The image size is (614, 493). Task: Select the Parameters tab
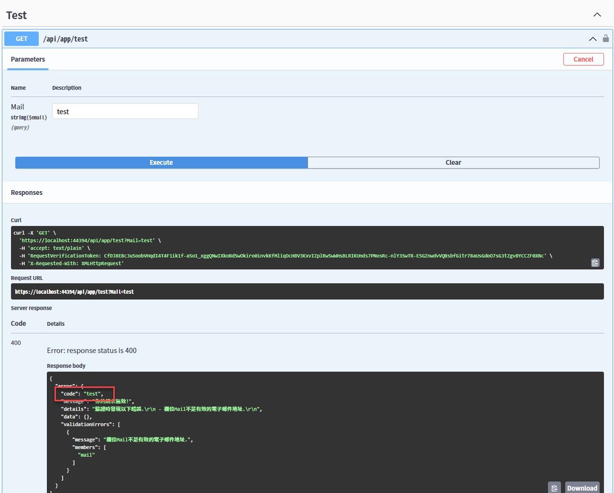point(28,59)
